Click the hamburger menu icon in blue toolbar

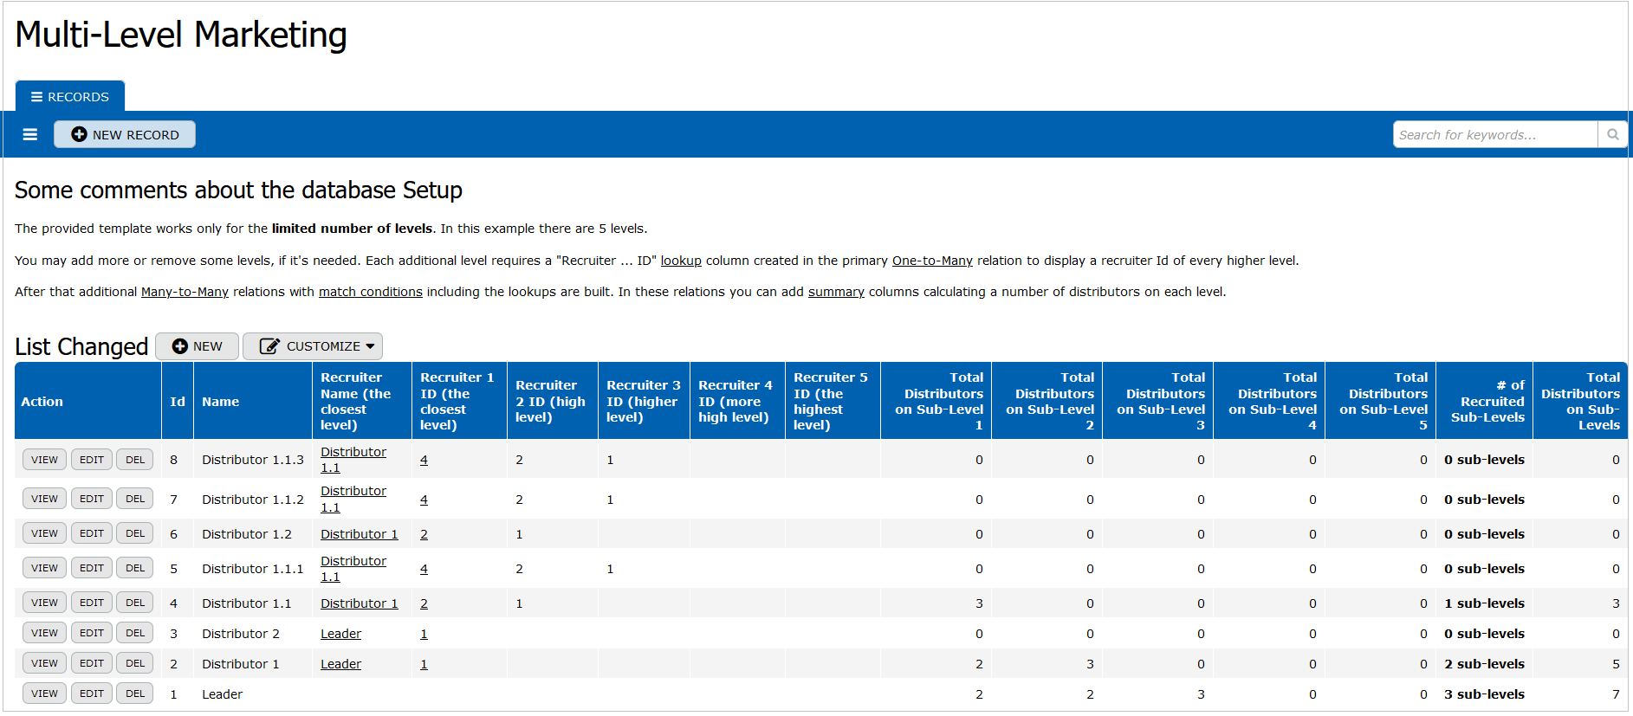(30, 134)
